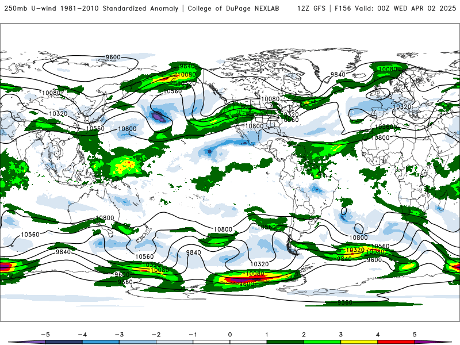
Task: Click the 'F156 Valid: 00Z WED APR 02 2025' text
Action: [x=395, y=8]
